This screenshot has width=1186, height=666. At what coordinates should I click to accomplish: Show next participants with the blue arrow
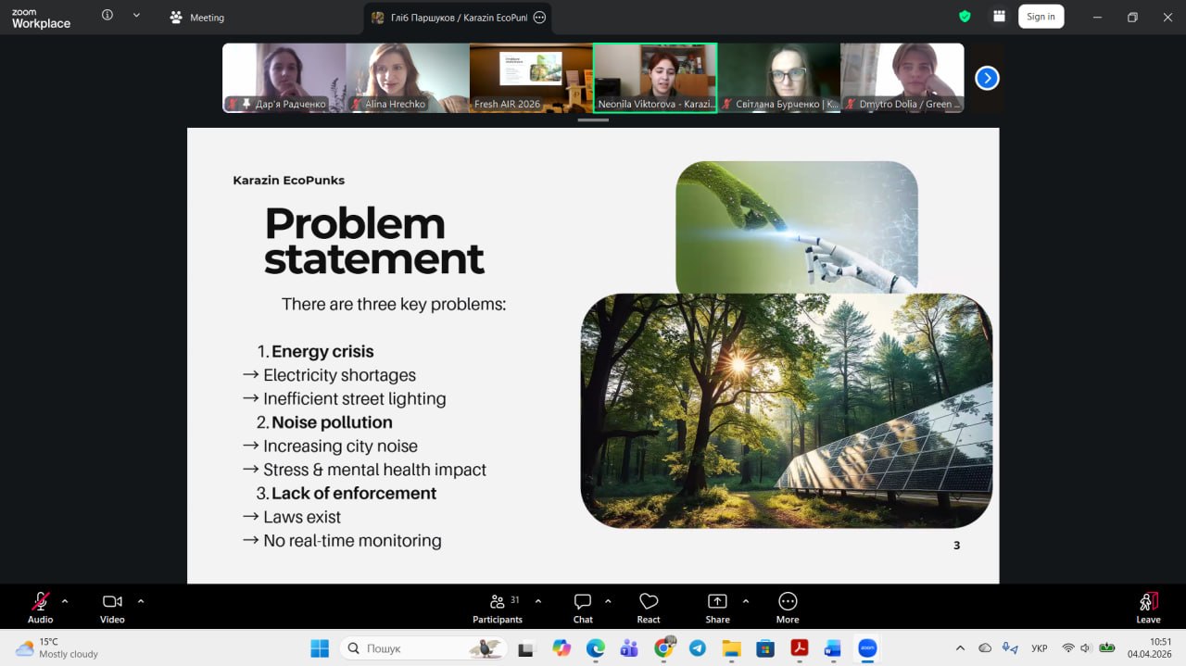coord(987,79)
